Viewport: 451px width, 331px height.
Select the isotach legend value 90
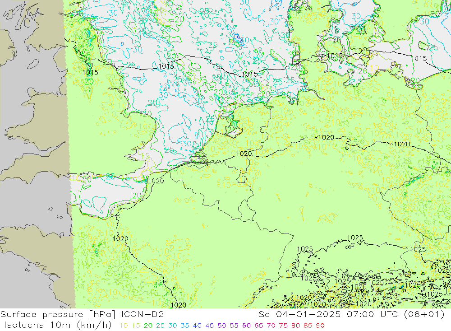tap(320, 326)
